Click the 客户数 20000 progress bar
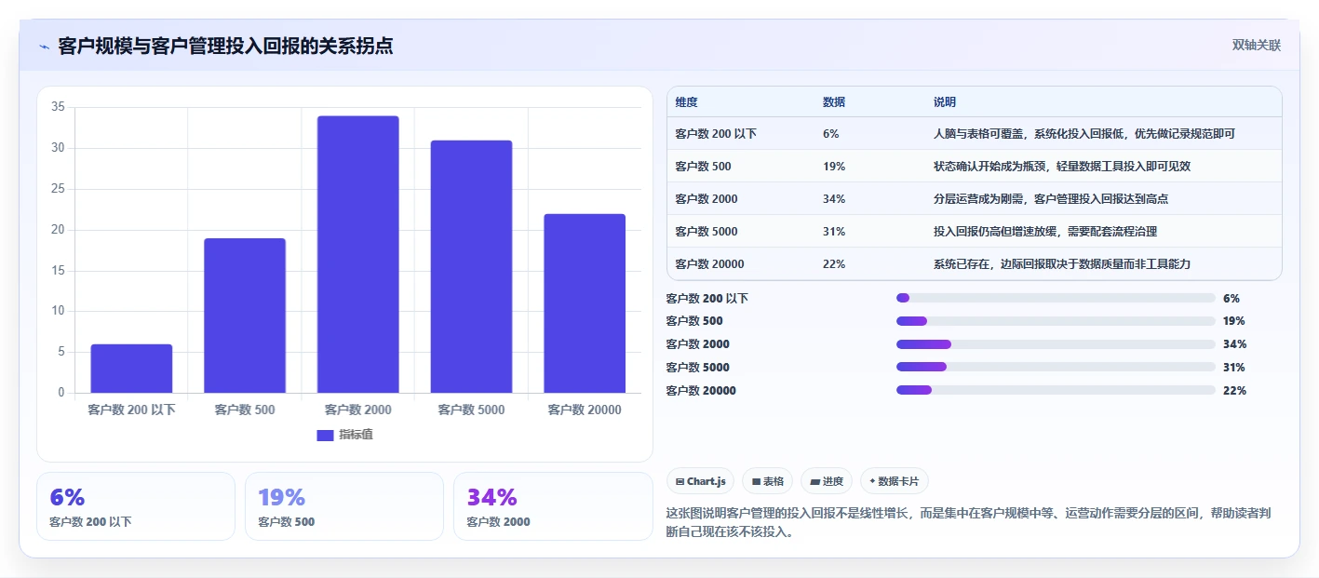1319x578 pixels. coord(1056,390)
